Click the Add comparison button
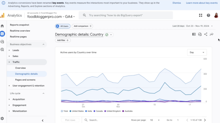 [x=82, y=26]
